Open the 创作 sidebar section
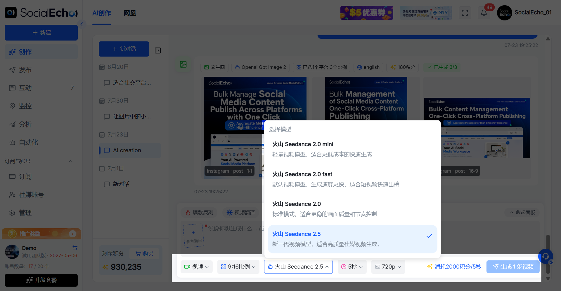The height and width of the screenshot is (291, 561). click(x=41, y=52)
